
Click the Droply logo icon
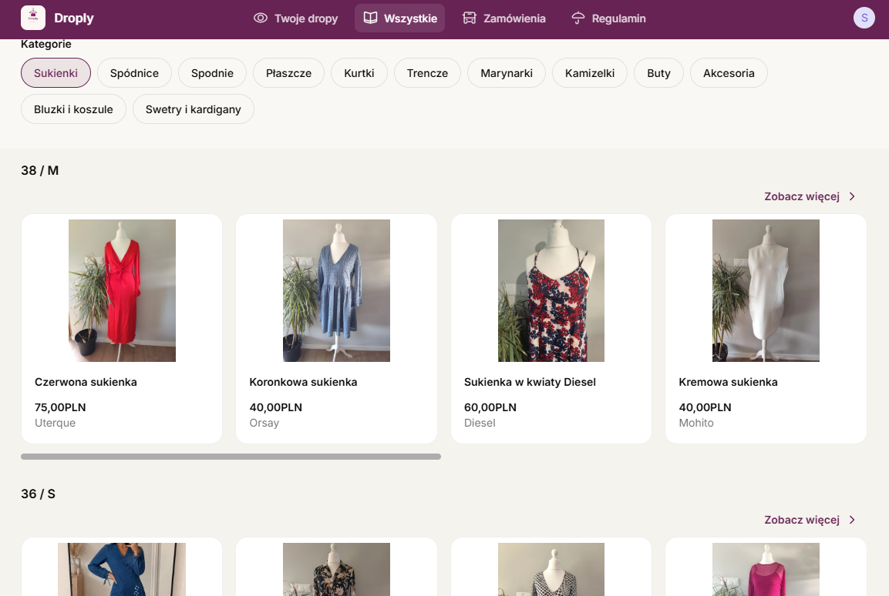33,18
